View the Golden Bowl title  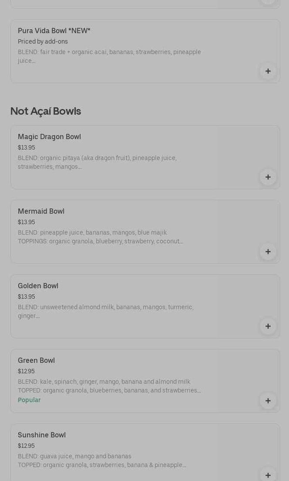tap(38, 286)
